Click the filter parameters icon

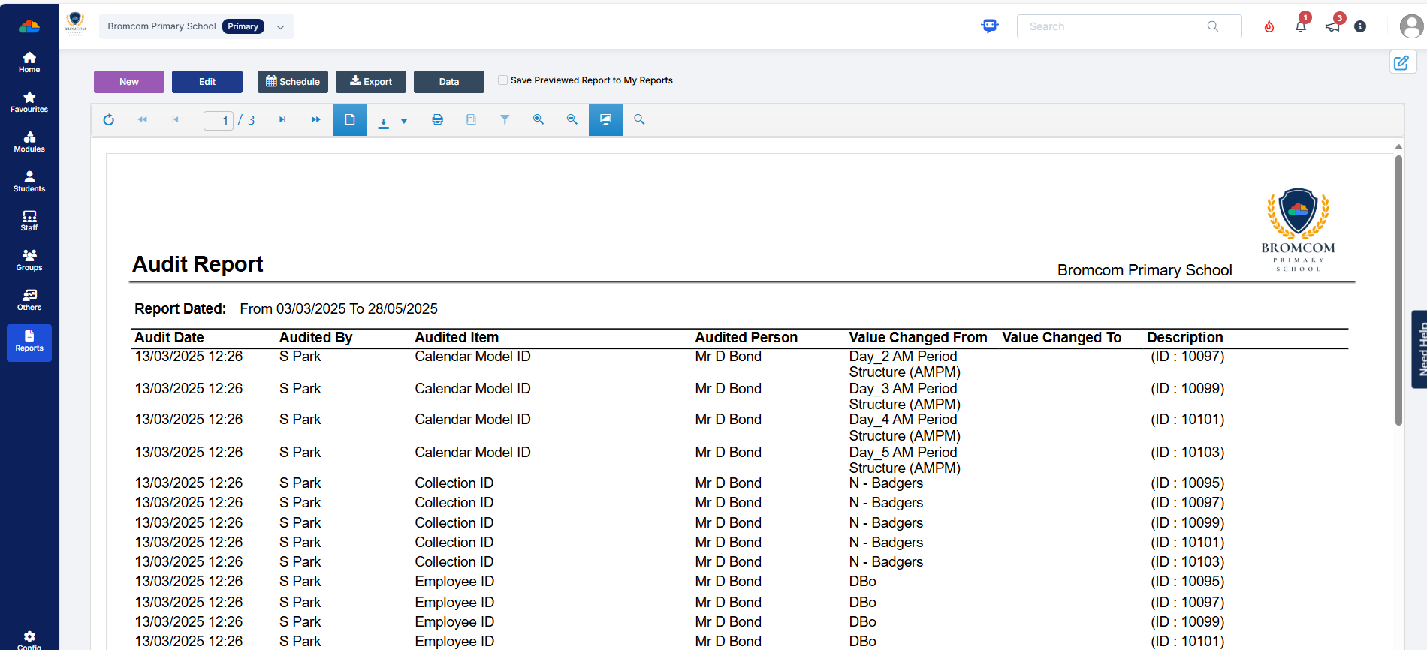click(505, 120)
